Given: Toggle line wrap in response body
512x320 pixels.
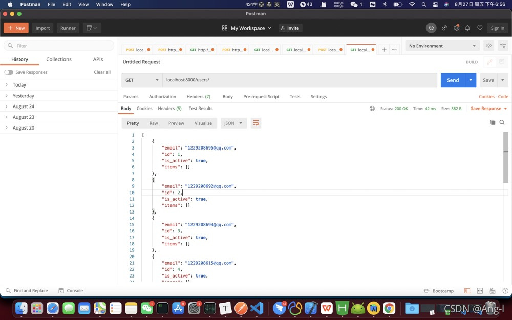Looking at the screenshot, I should click(256, 123).
